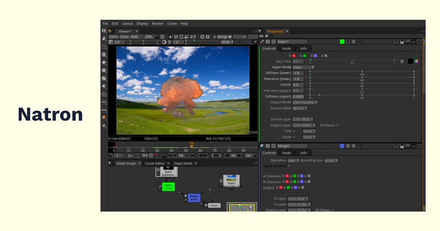Open the B Layer Color.RGB dropdown
Image resolution: width=440 pixels, height=231 pixels.
point(298,199)
